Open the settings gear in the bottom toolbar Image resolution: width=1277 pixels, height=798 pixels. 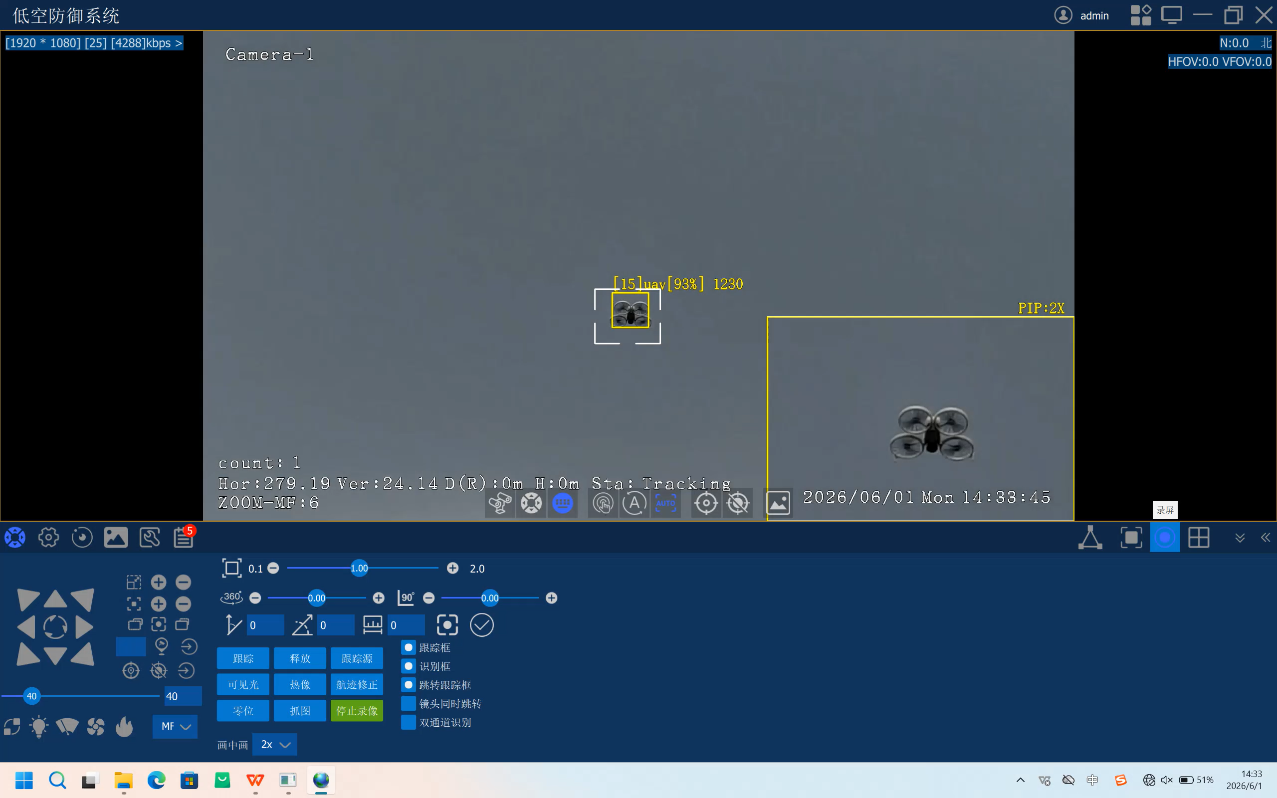click(x=48, y=537)
